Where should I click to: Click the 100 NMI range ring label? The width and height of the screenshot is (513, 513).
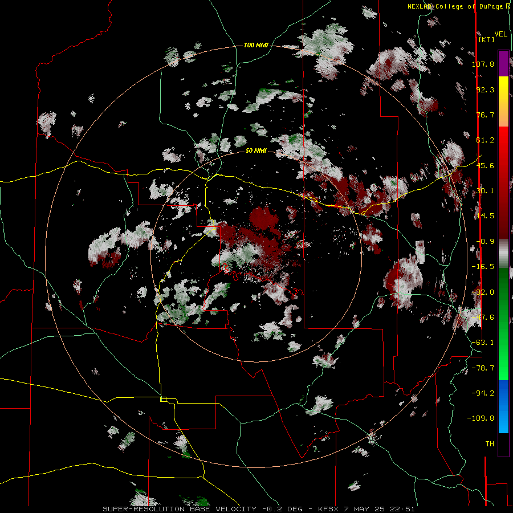point(256,45)
